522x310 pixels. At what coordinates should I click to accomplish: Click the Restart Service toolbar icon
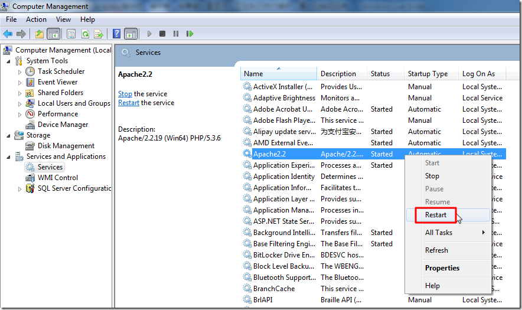pyautogui.click(x=190, y=34)
